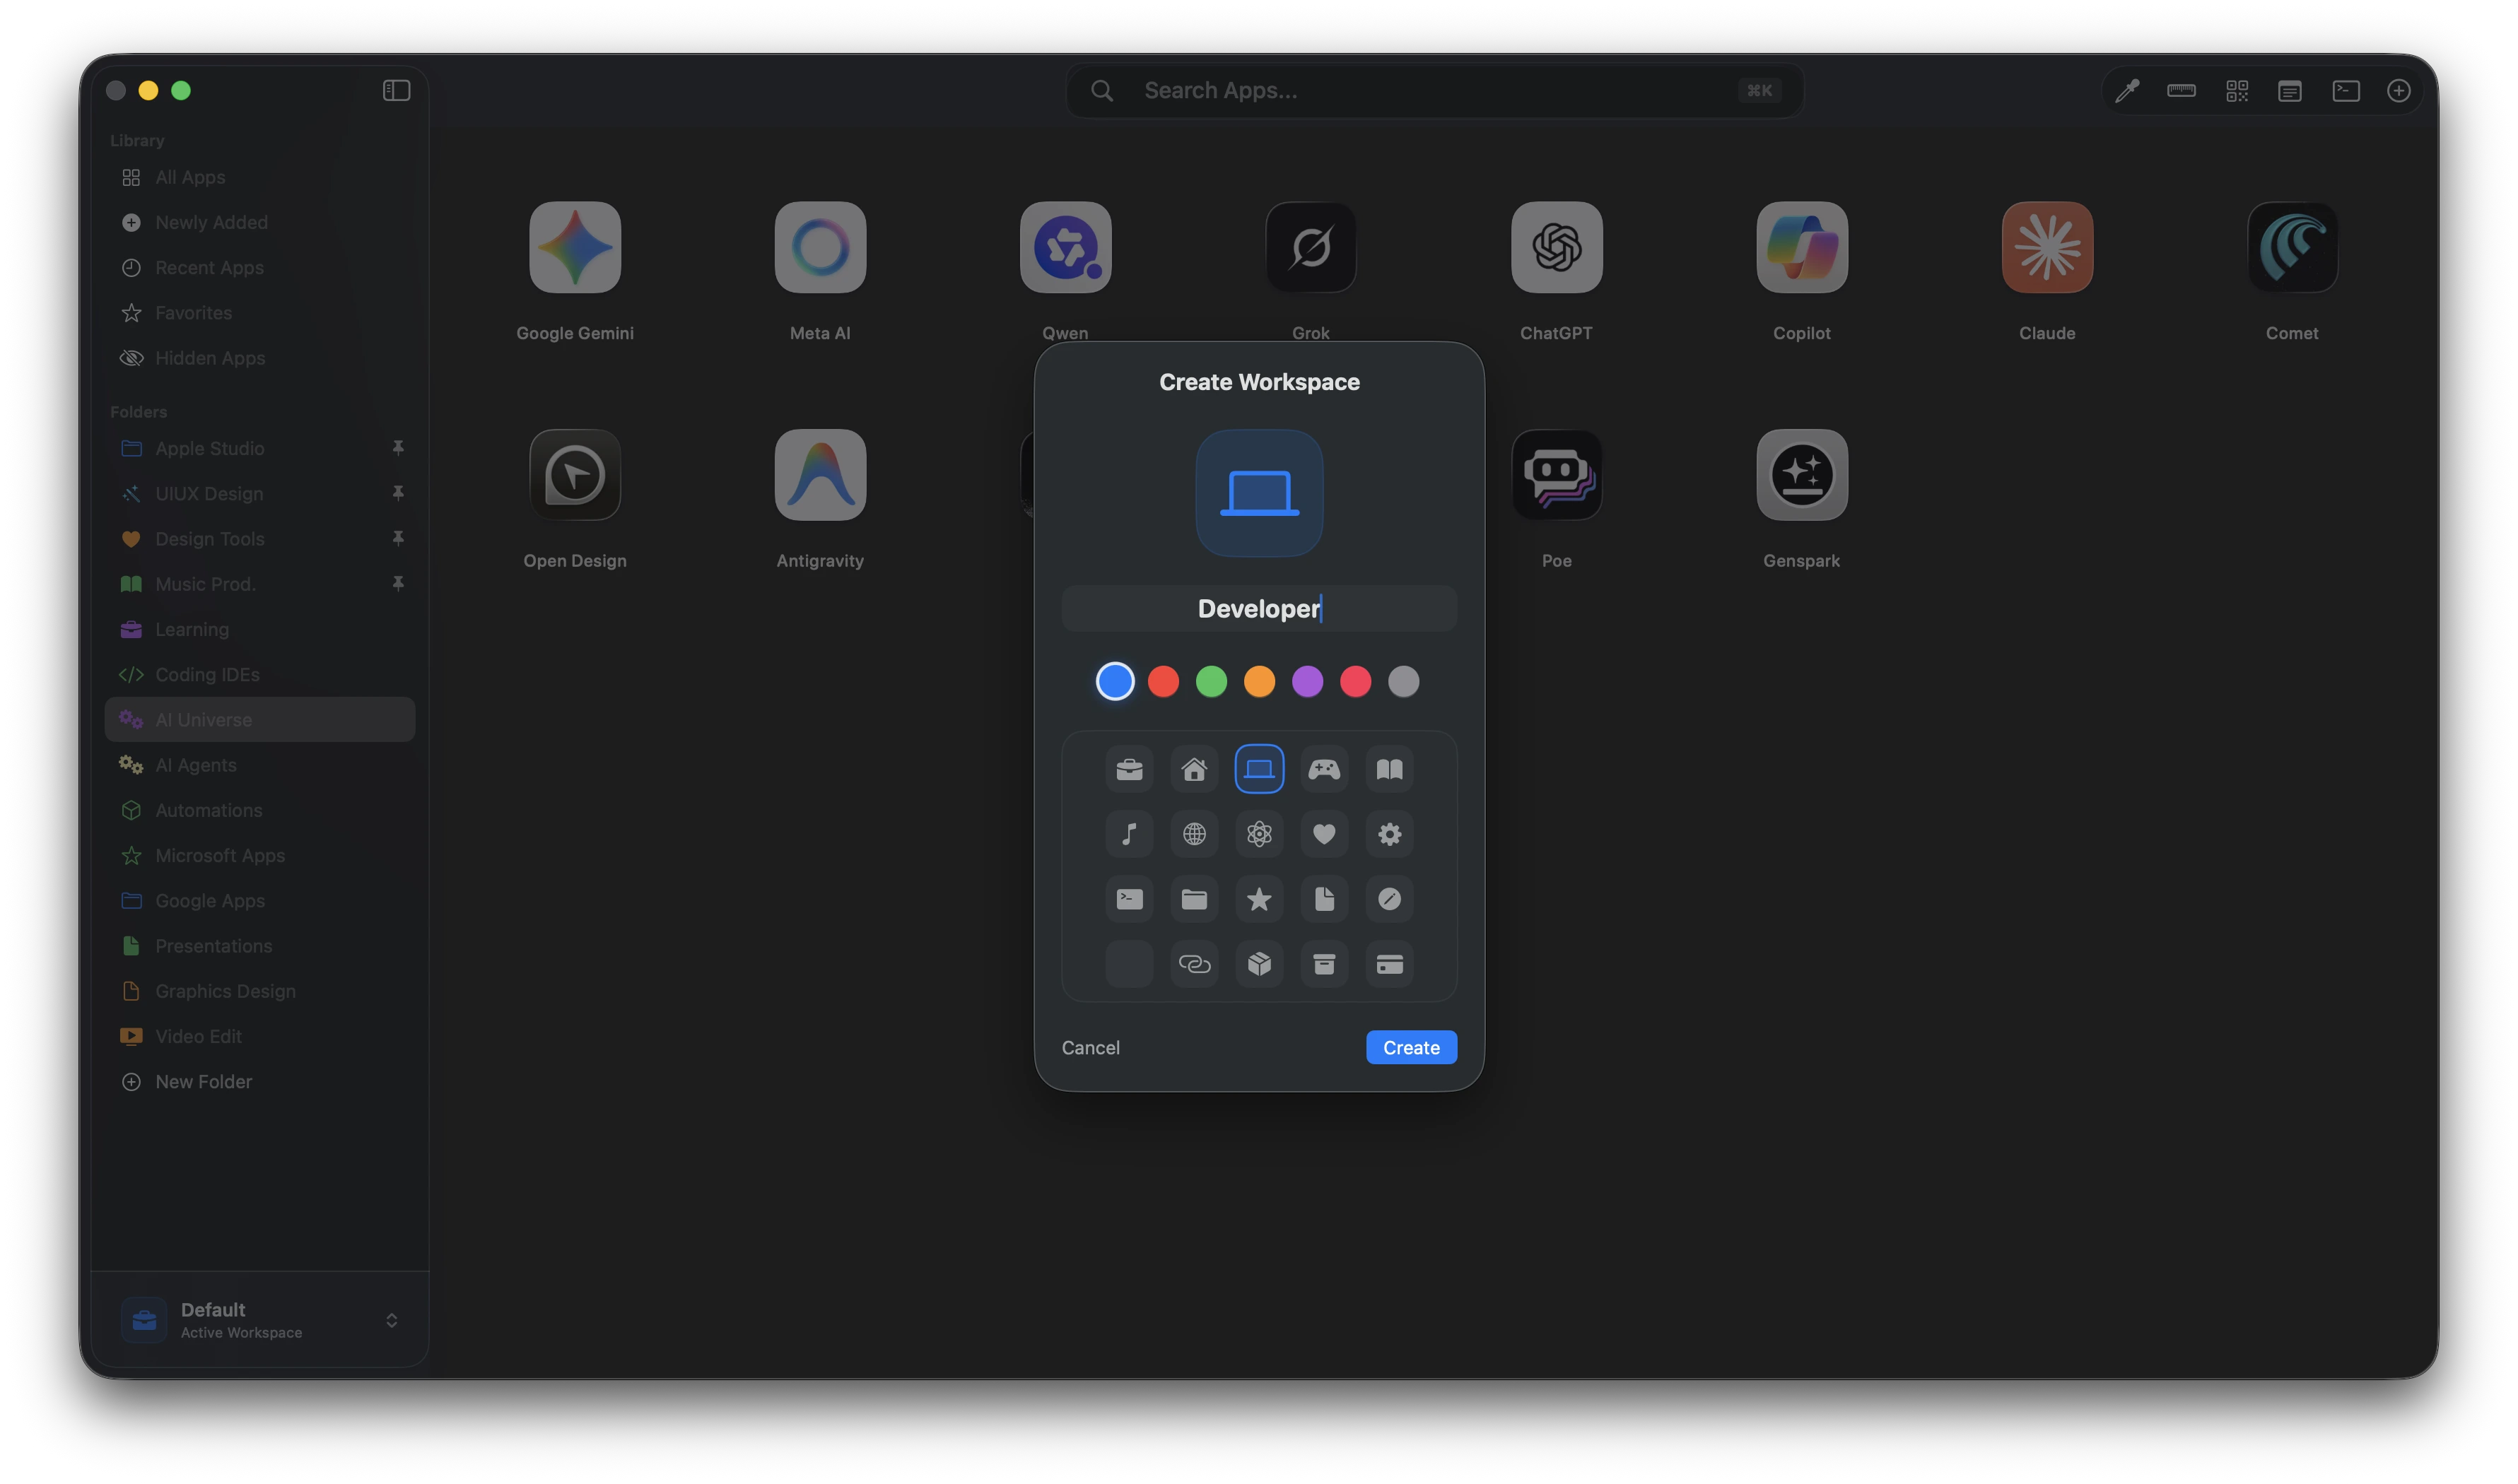Image resolution: width=2518 pixels, height=1484 pixels.
Task: Select the red workspace color
Action: 1164,681
